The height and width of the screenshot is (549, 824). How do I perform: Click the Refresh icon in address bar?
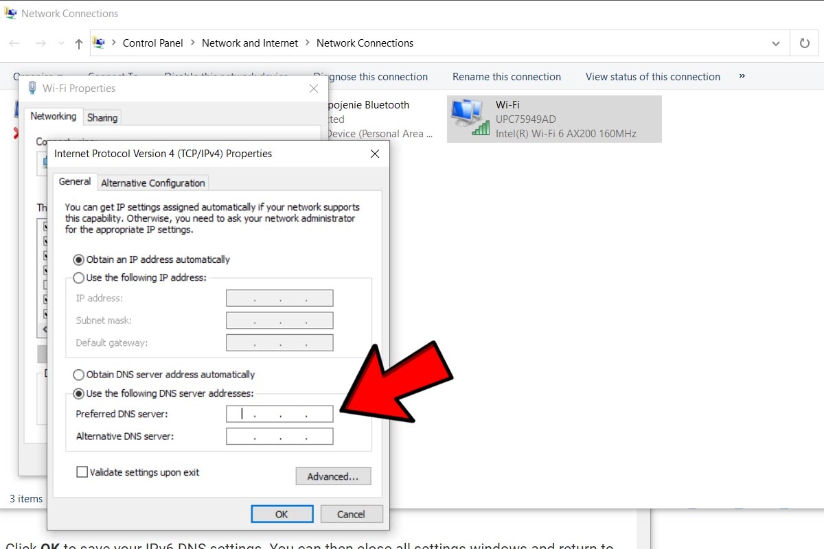coord(804,43)
